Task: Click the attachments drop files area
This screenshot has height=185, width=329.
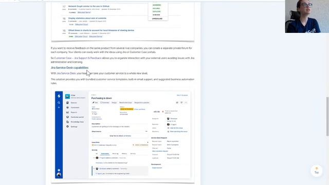Action: [120, 136]
